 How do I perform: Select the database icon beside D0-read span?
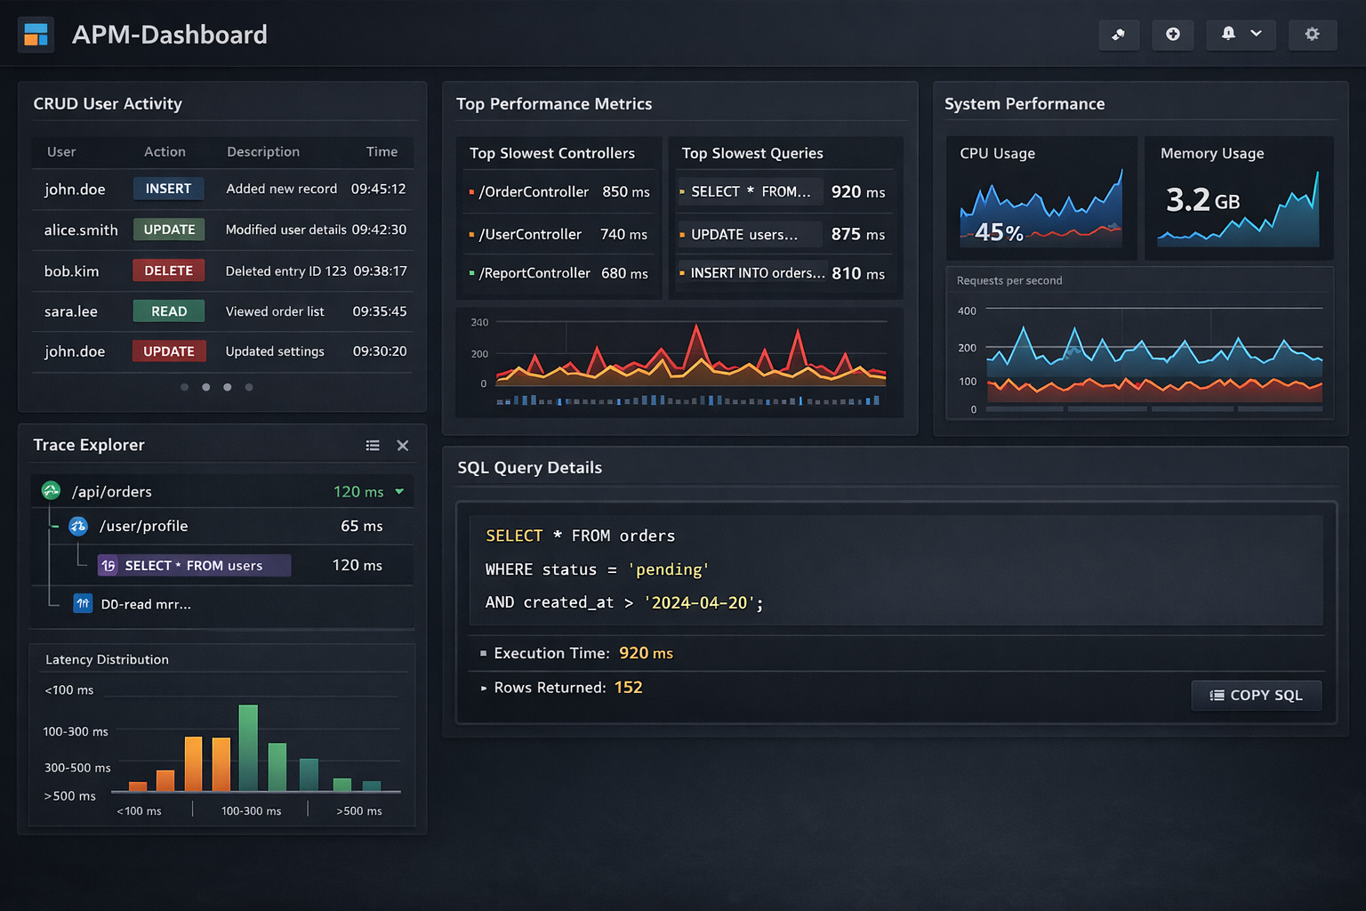click(83, 603)
